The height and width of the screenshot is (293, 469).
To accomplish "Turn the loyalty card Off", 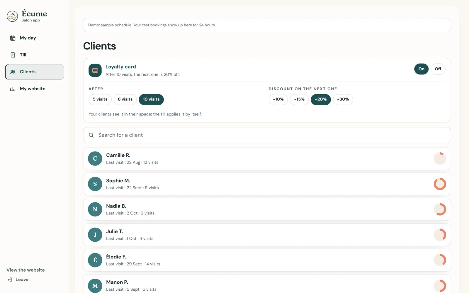I will point(438,69).
